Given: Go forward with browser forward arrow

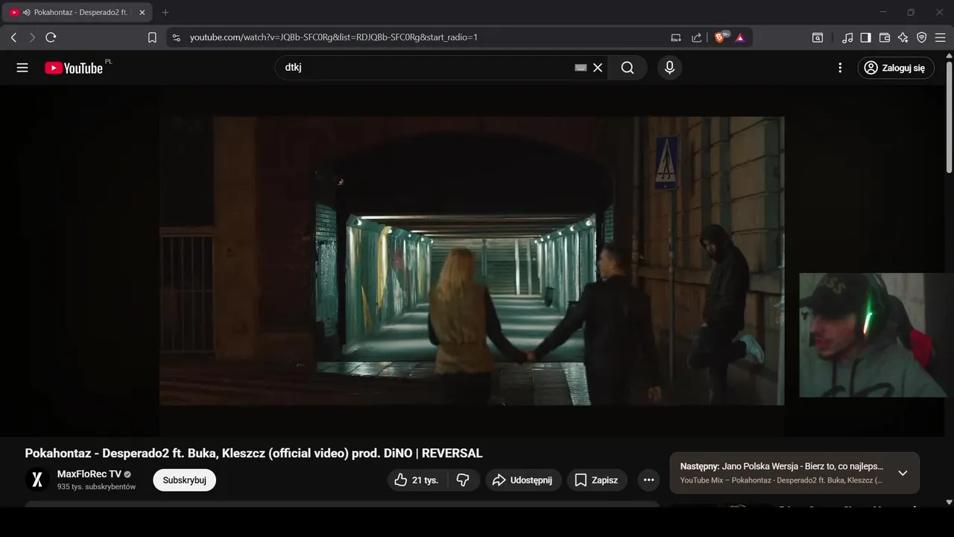Looking at the screenshot, I should pyautogui.click(x=32, y=37).
